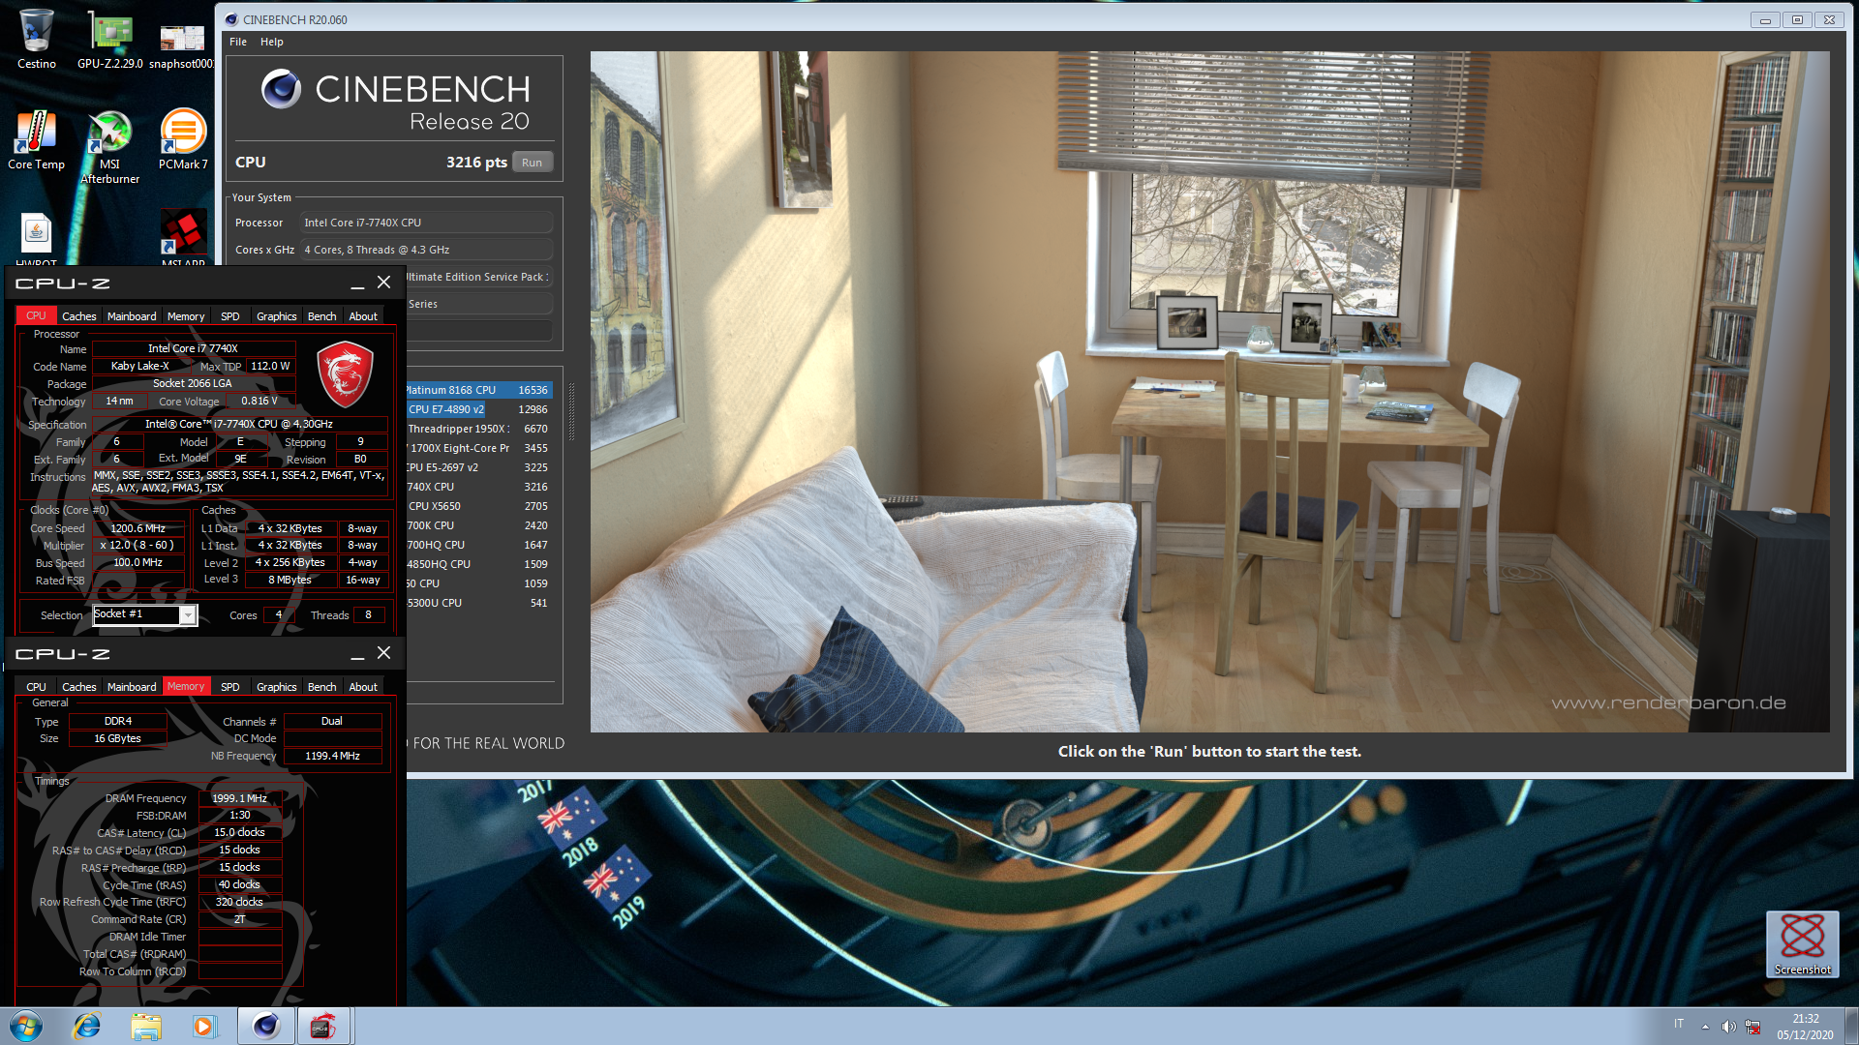Click the taskbar clock showing 21:32
Screen dimensions: 1859x1045
click(x=1805, y=1027)
